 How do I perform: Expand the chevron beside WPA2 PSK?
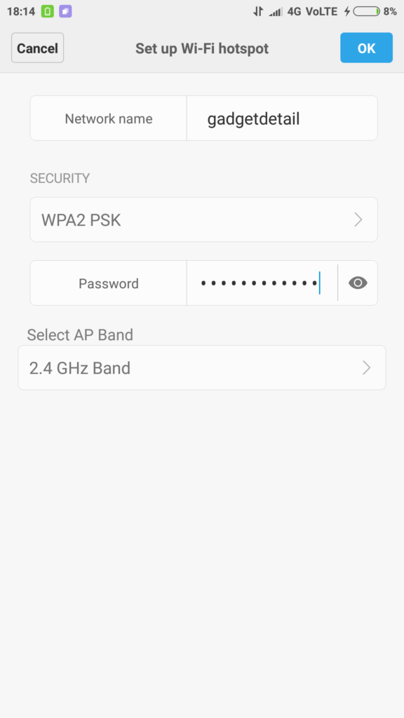tap(358, 220)
